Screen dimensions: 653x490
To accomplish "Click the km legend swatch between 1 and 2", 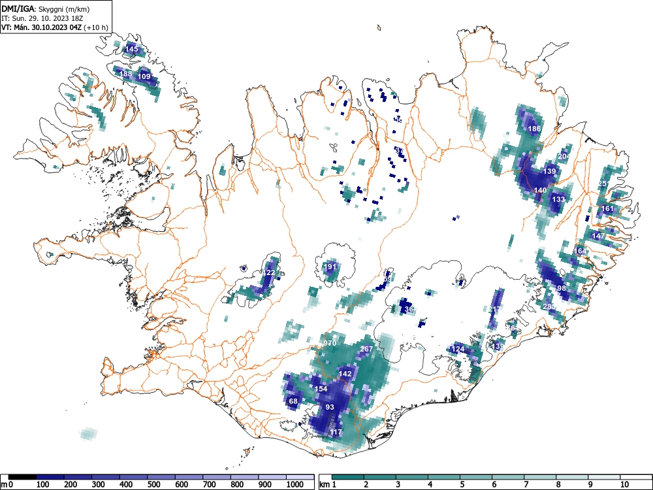I will [x=348, y=477].
